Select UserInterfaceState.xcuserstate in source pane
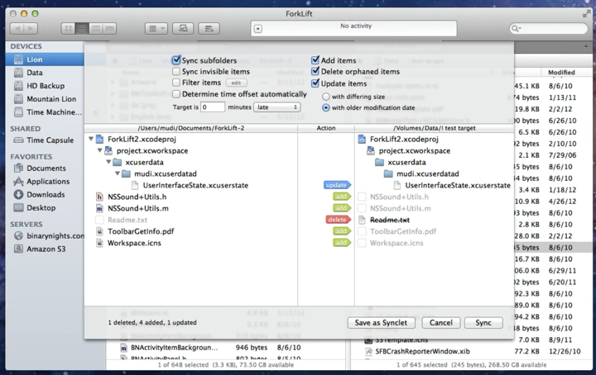Image resolution: width=596 pixels, height=375 pixels. (195, 185)
